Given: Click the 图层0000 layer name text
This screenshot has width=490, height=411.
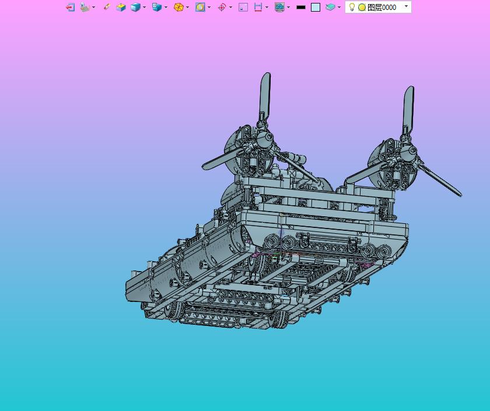Looking at the screenshot, I should point(382,7).
